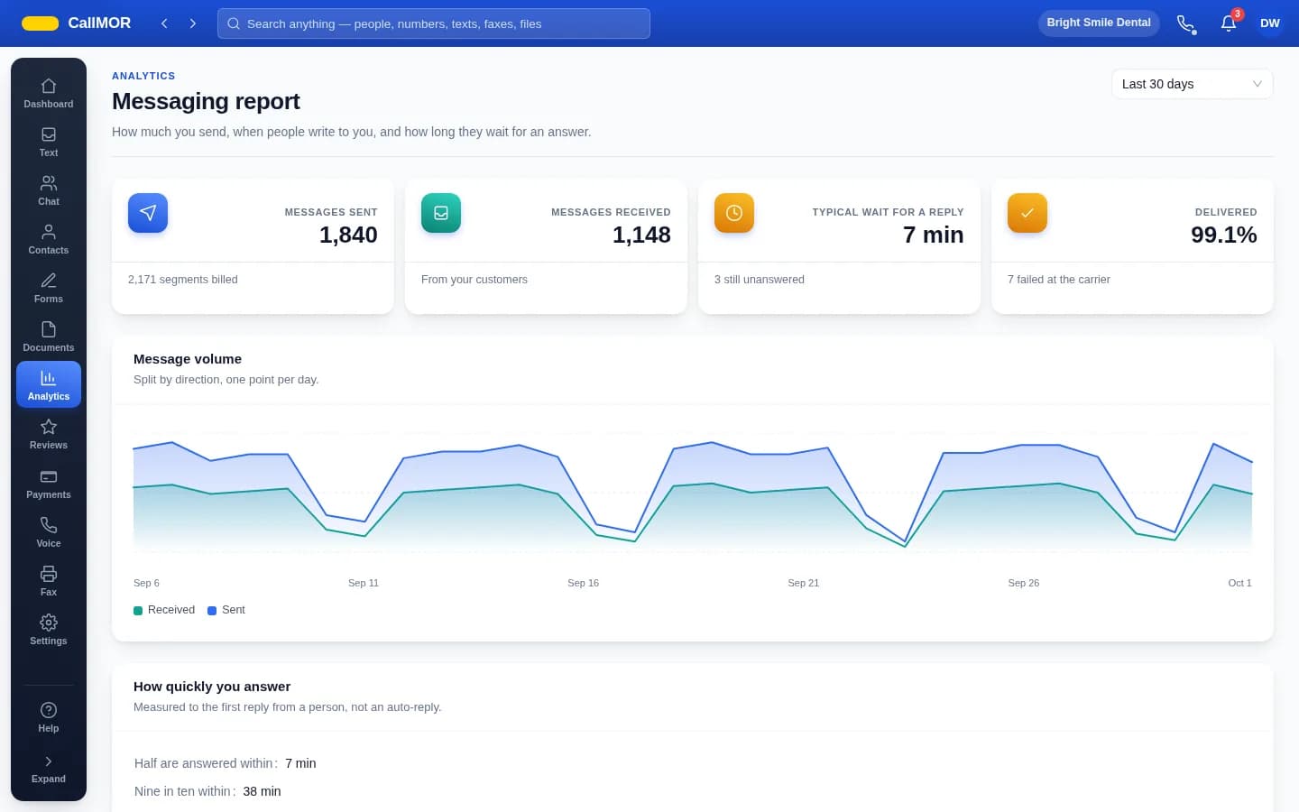
Task: Click the 1,148 messages received value
Action: pyautogui.click(x=641, y=235)
